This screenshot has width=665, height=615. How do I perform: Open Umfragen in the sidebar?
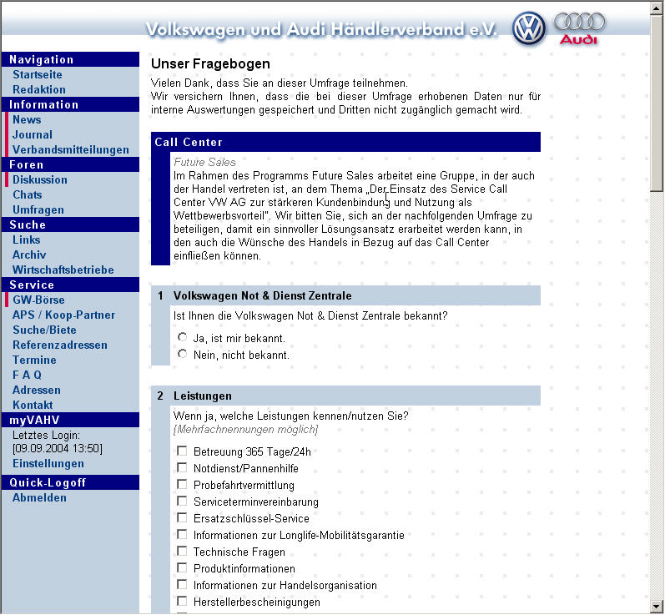pos(38,210)
